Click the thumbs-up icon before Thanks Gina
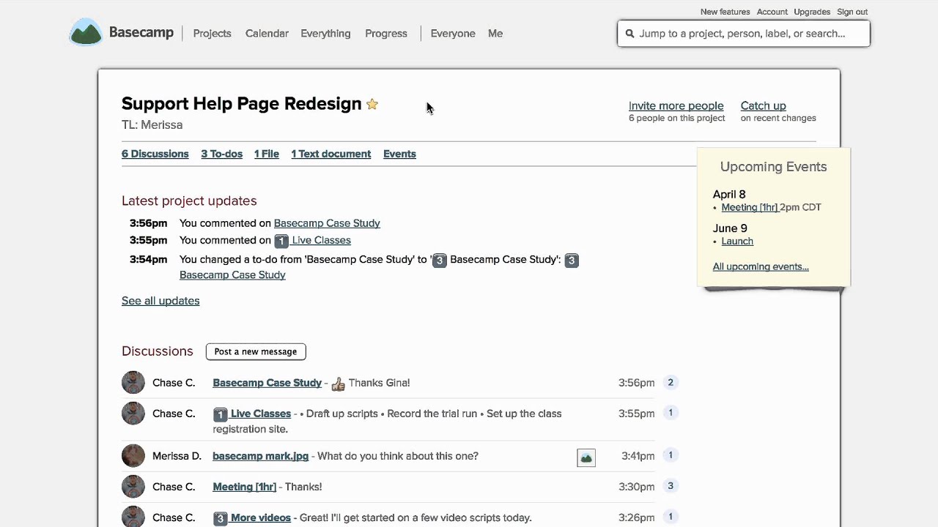This screenshot has height=527, width=938. [338, 384]
